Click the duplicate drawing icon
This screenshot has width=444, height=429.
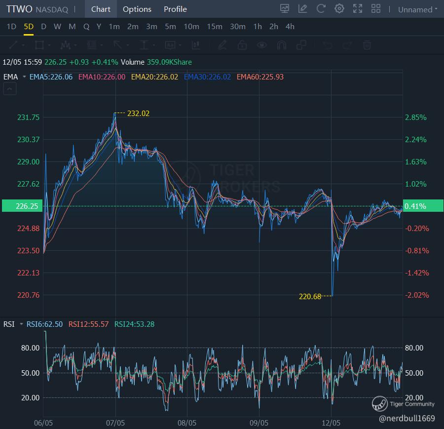coord(301,45)
